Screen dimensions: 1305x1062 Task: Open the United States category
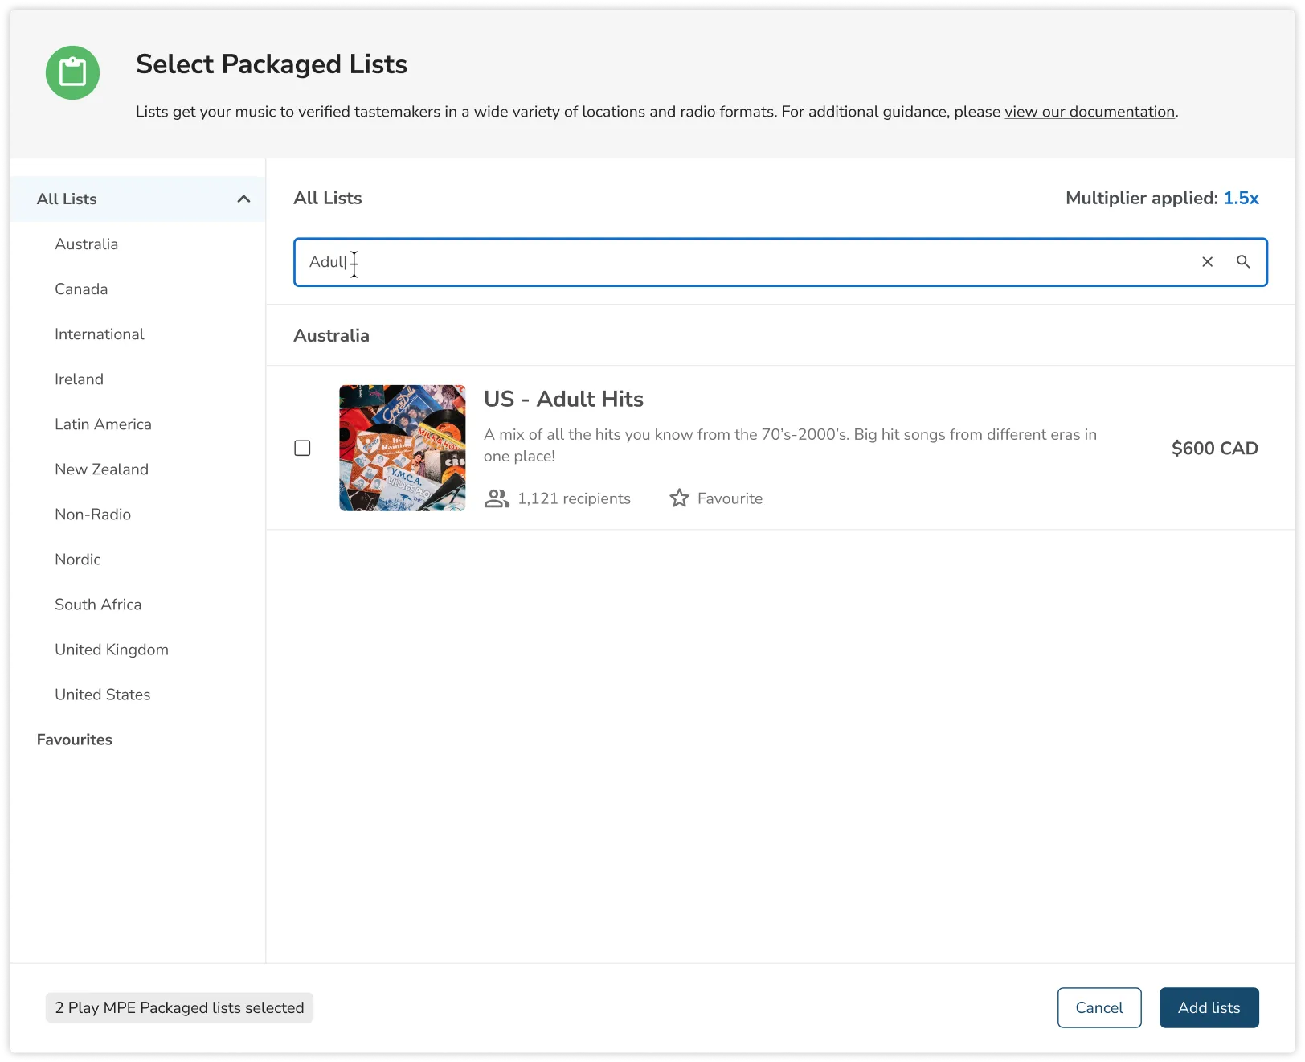click(x=102, y=694)
